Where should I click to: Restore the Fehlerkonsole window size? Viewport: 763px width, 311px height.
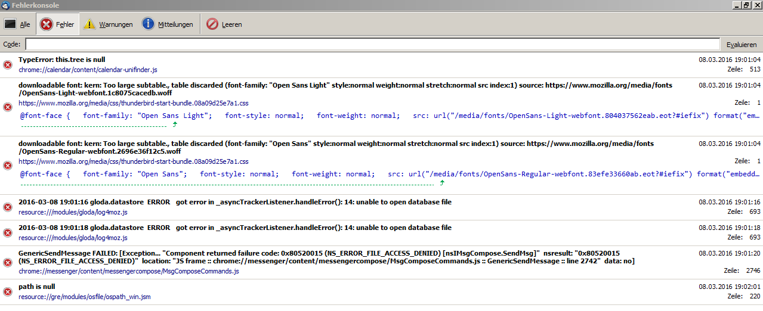[x=746, y=5]
